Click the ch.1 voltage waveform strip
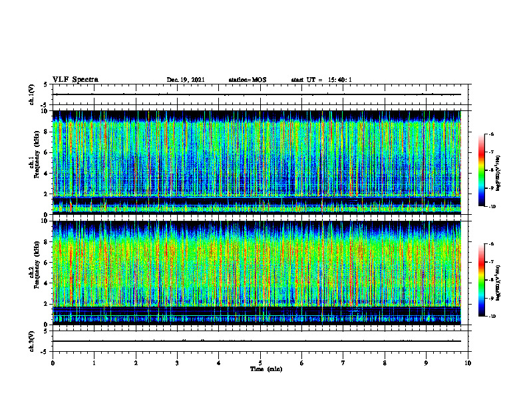Image resolution: width=527 pixels, height=407 pixels. point(260,94)
